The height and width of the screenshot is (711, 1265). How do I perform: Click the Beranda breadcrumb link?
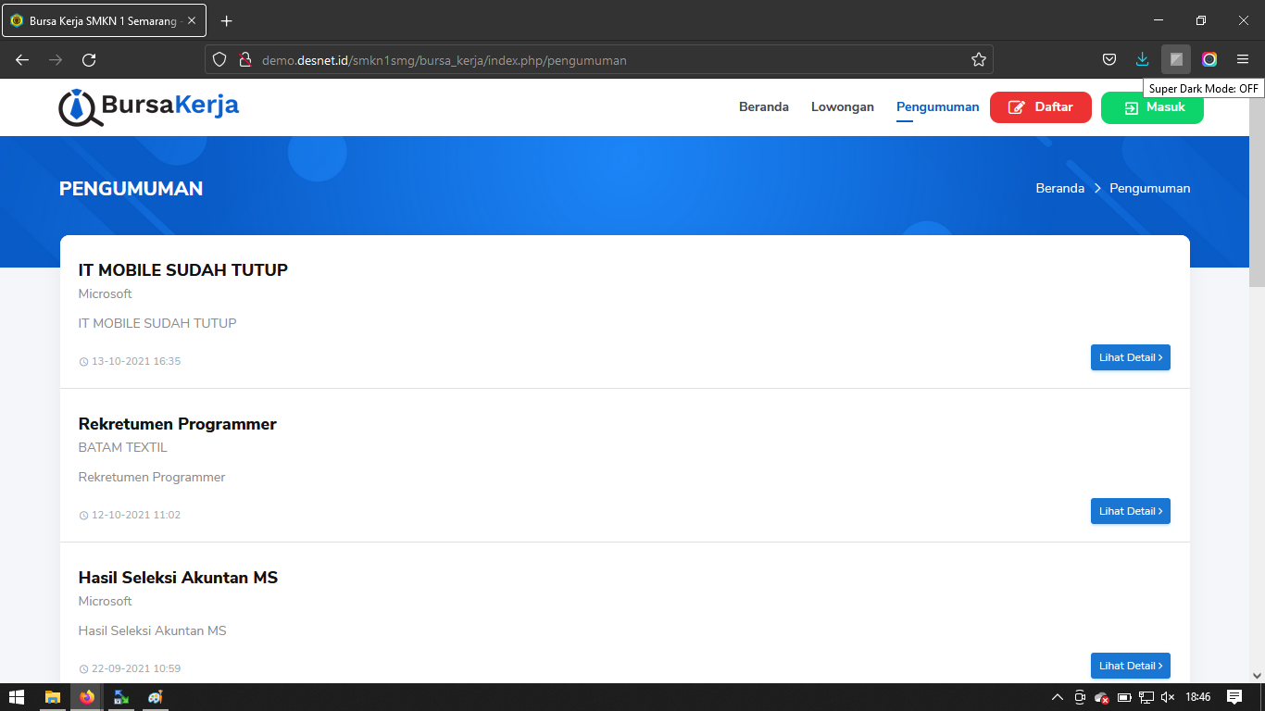click(x=1059, y=188)
